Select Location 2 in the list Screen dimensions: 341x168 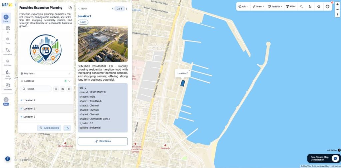tap(46, 109)
